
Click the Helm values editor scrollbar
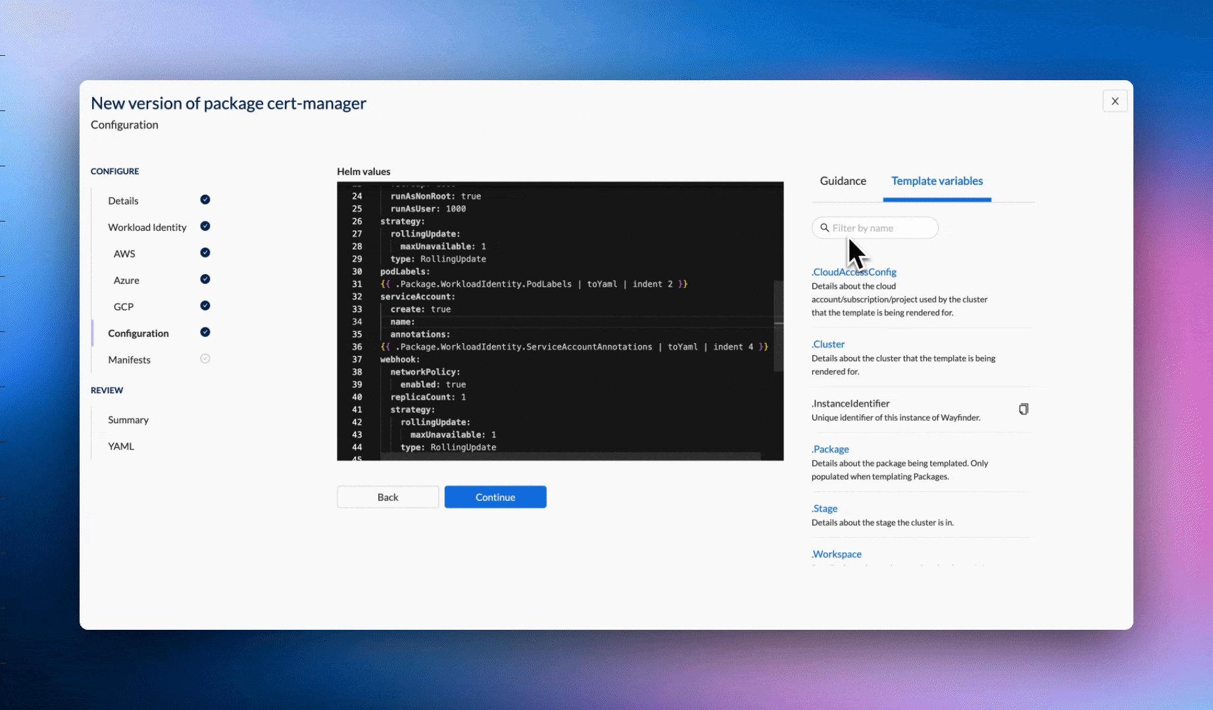click(x=778, y=326)
